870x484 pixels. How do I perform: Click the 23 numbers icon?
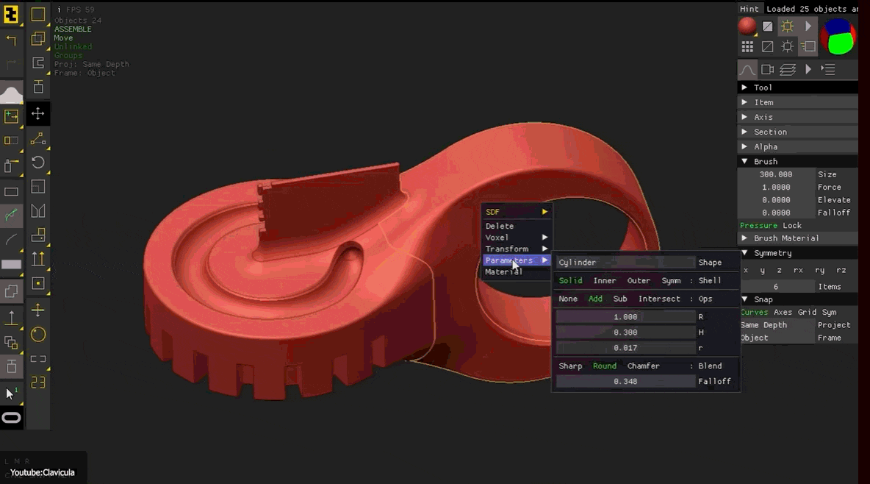click(37, 383)
